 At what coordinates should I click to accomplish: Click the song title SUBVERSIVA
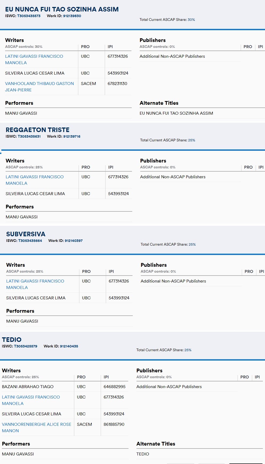click(26, 234)
